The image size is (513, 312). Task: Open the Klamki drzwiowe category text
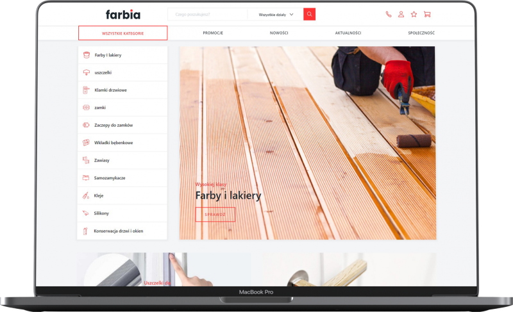110,90
